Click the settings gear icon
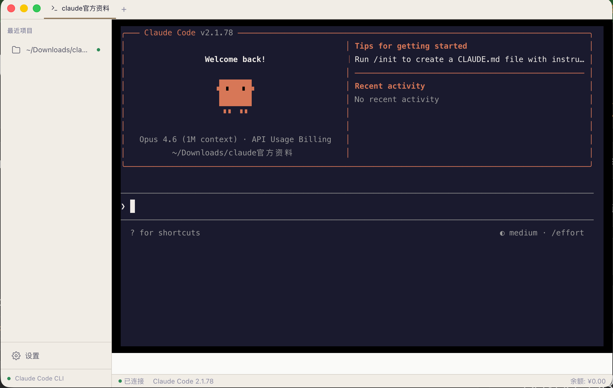 (16, 356)
